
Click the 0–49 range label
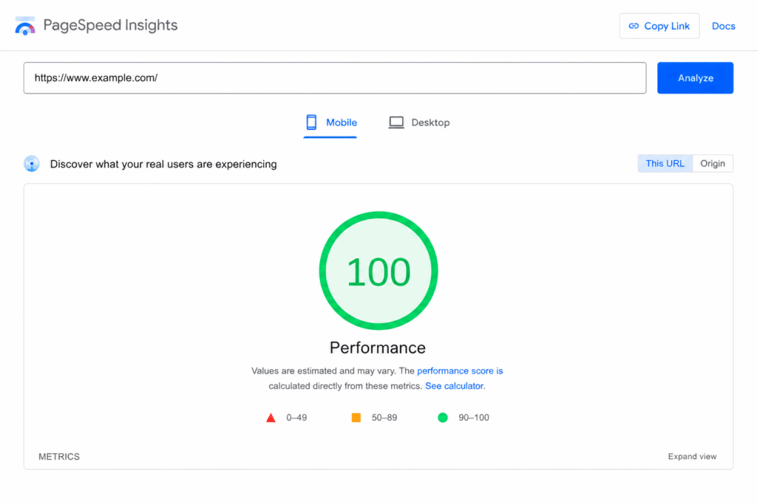296,418
